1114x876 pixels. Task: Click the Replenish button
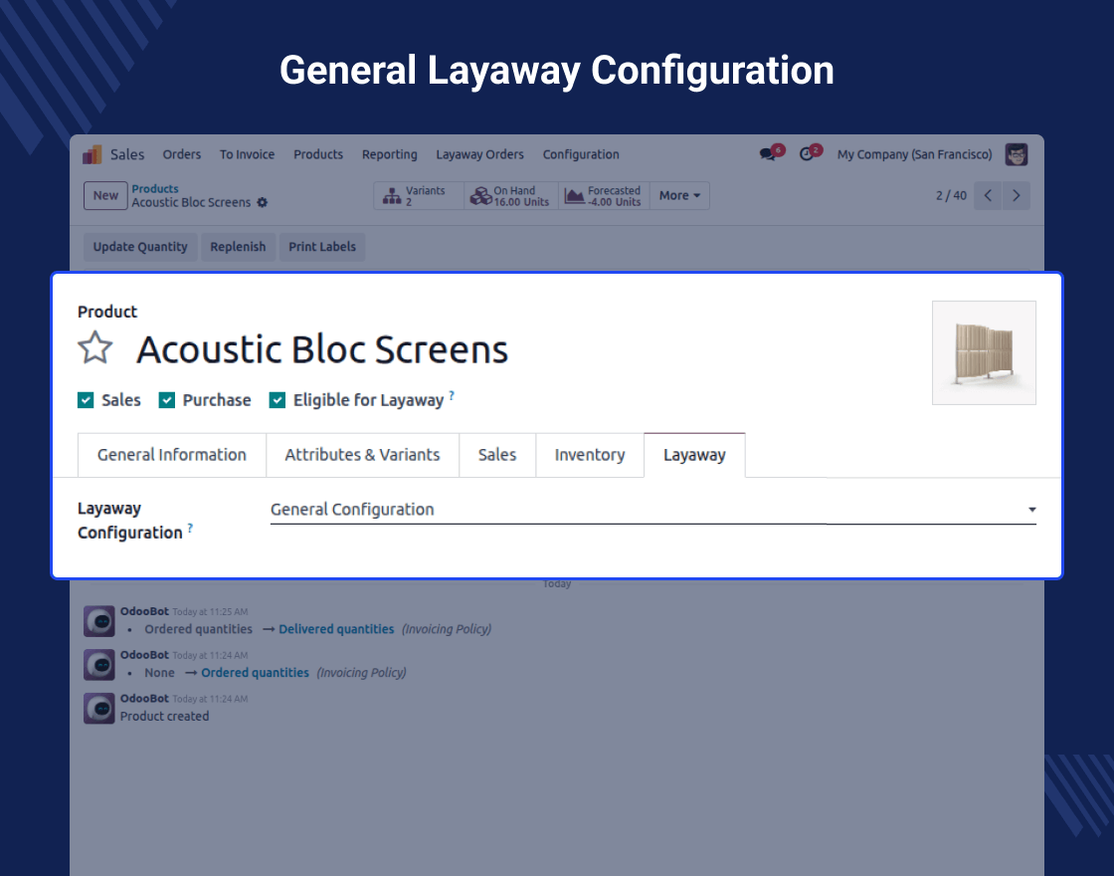(238, 247)
